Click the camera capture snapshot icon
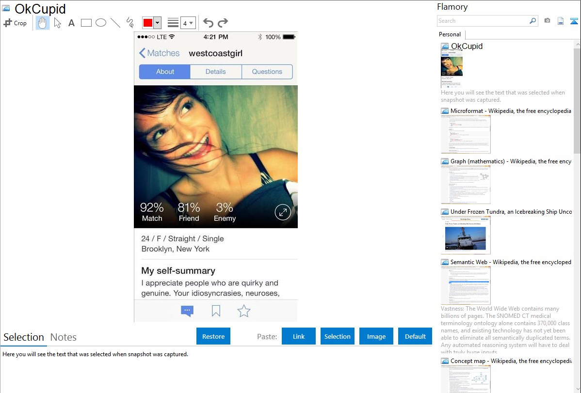 coord(547,21)
